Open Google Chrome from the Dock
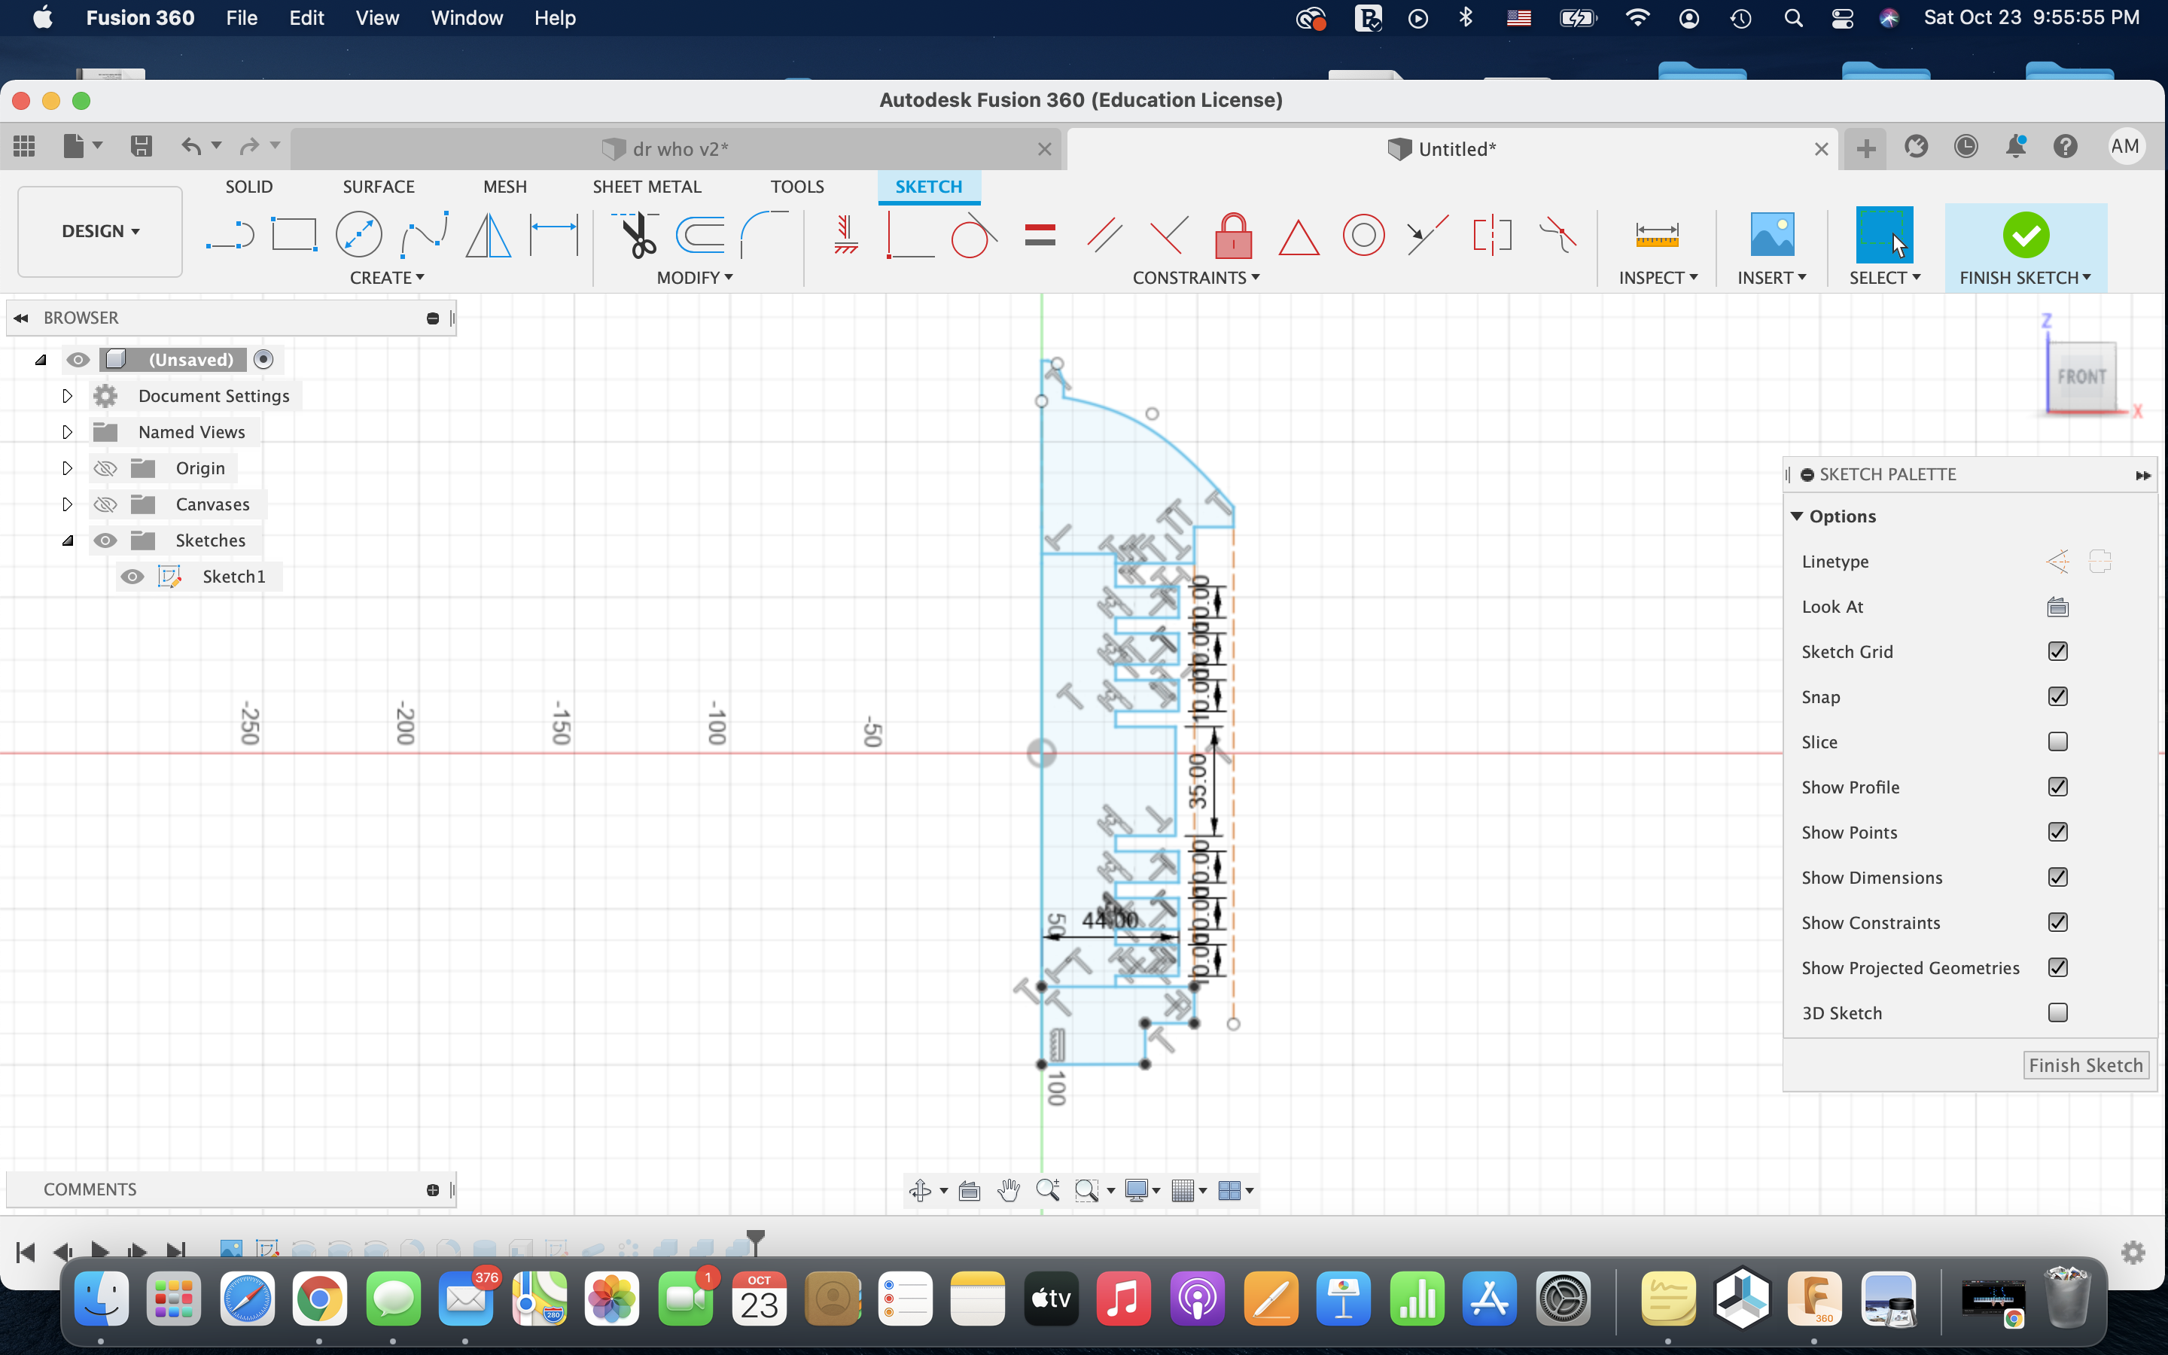This screenshot has height=1355, width=2168. (x=319, y=1299)
